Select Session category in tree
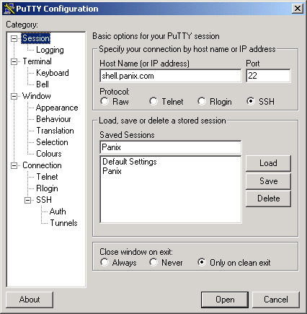This screenshot has height=314, width=307. (36, 38)
